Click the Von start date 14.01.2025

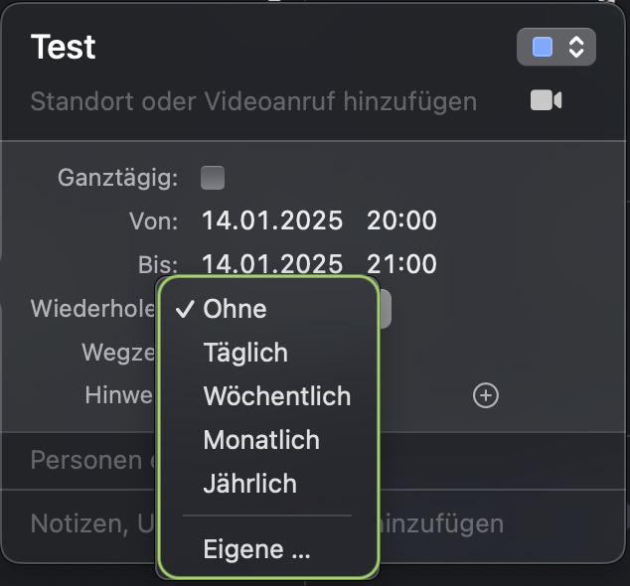coord(272,220)
